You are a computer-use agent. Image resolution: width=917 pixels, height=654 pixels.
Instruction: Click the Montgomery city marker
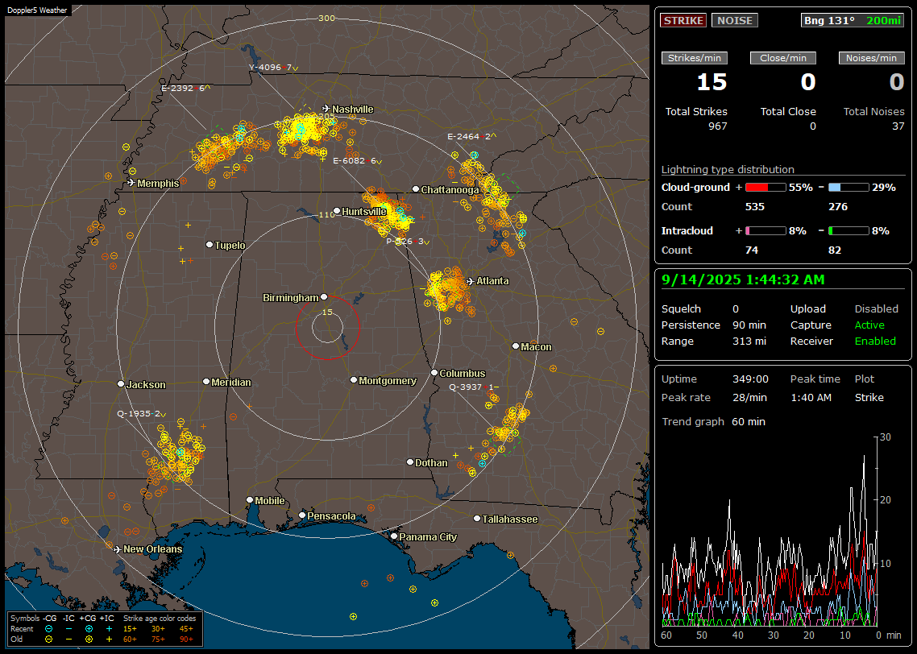tap(353, 380)
